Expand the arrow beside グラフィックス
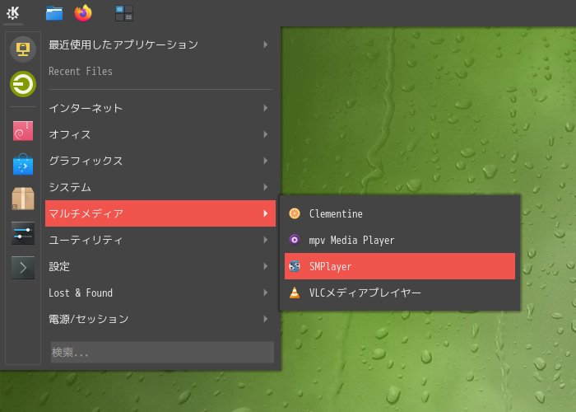This screenshot has height=412, width=576. coord(266,161)
